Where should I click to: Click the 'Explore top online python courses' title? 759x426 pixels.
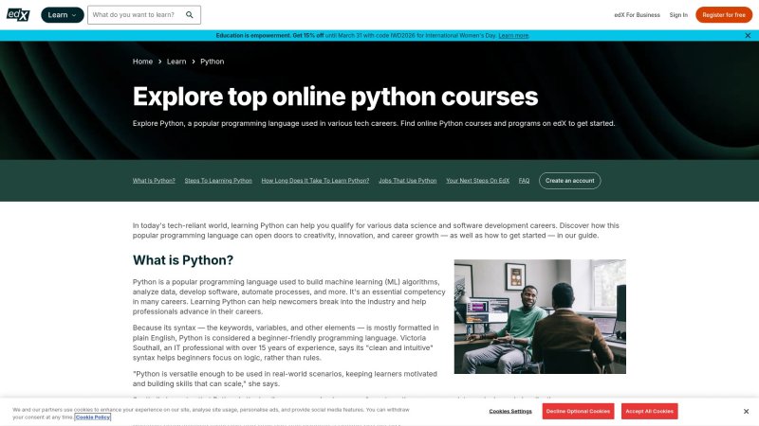pyautogui.click(x=335, y=97)
